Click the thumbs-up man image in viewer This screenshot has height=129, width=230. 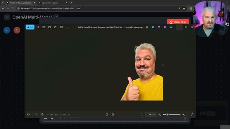(x=142, y=72)
